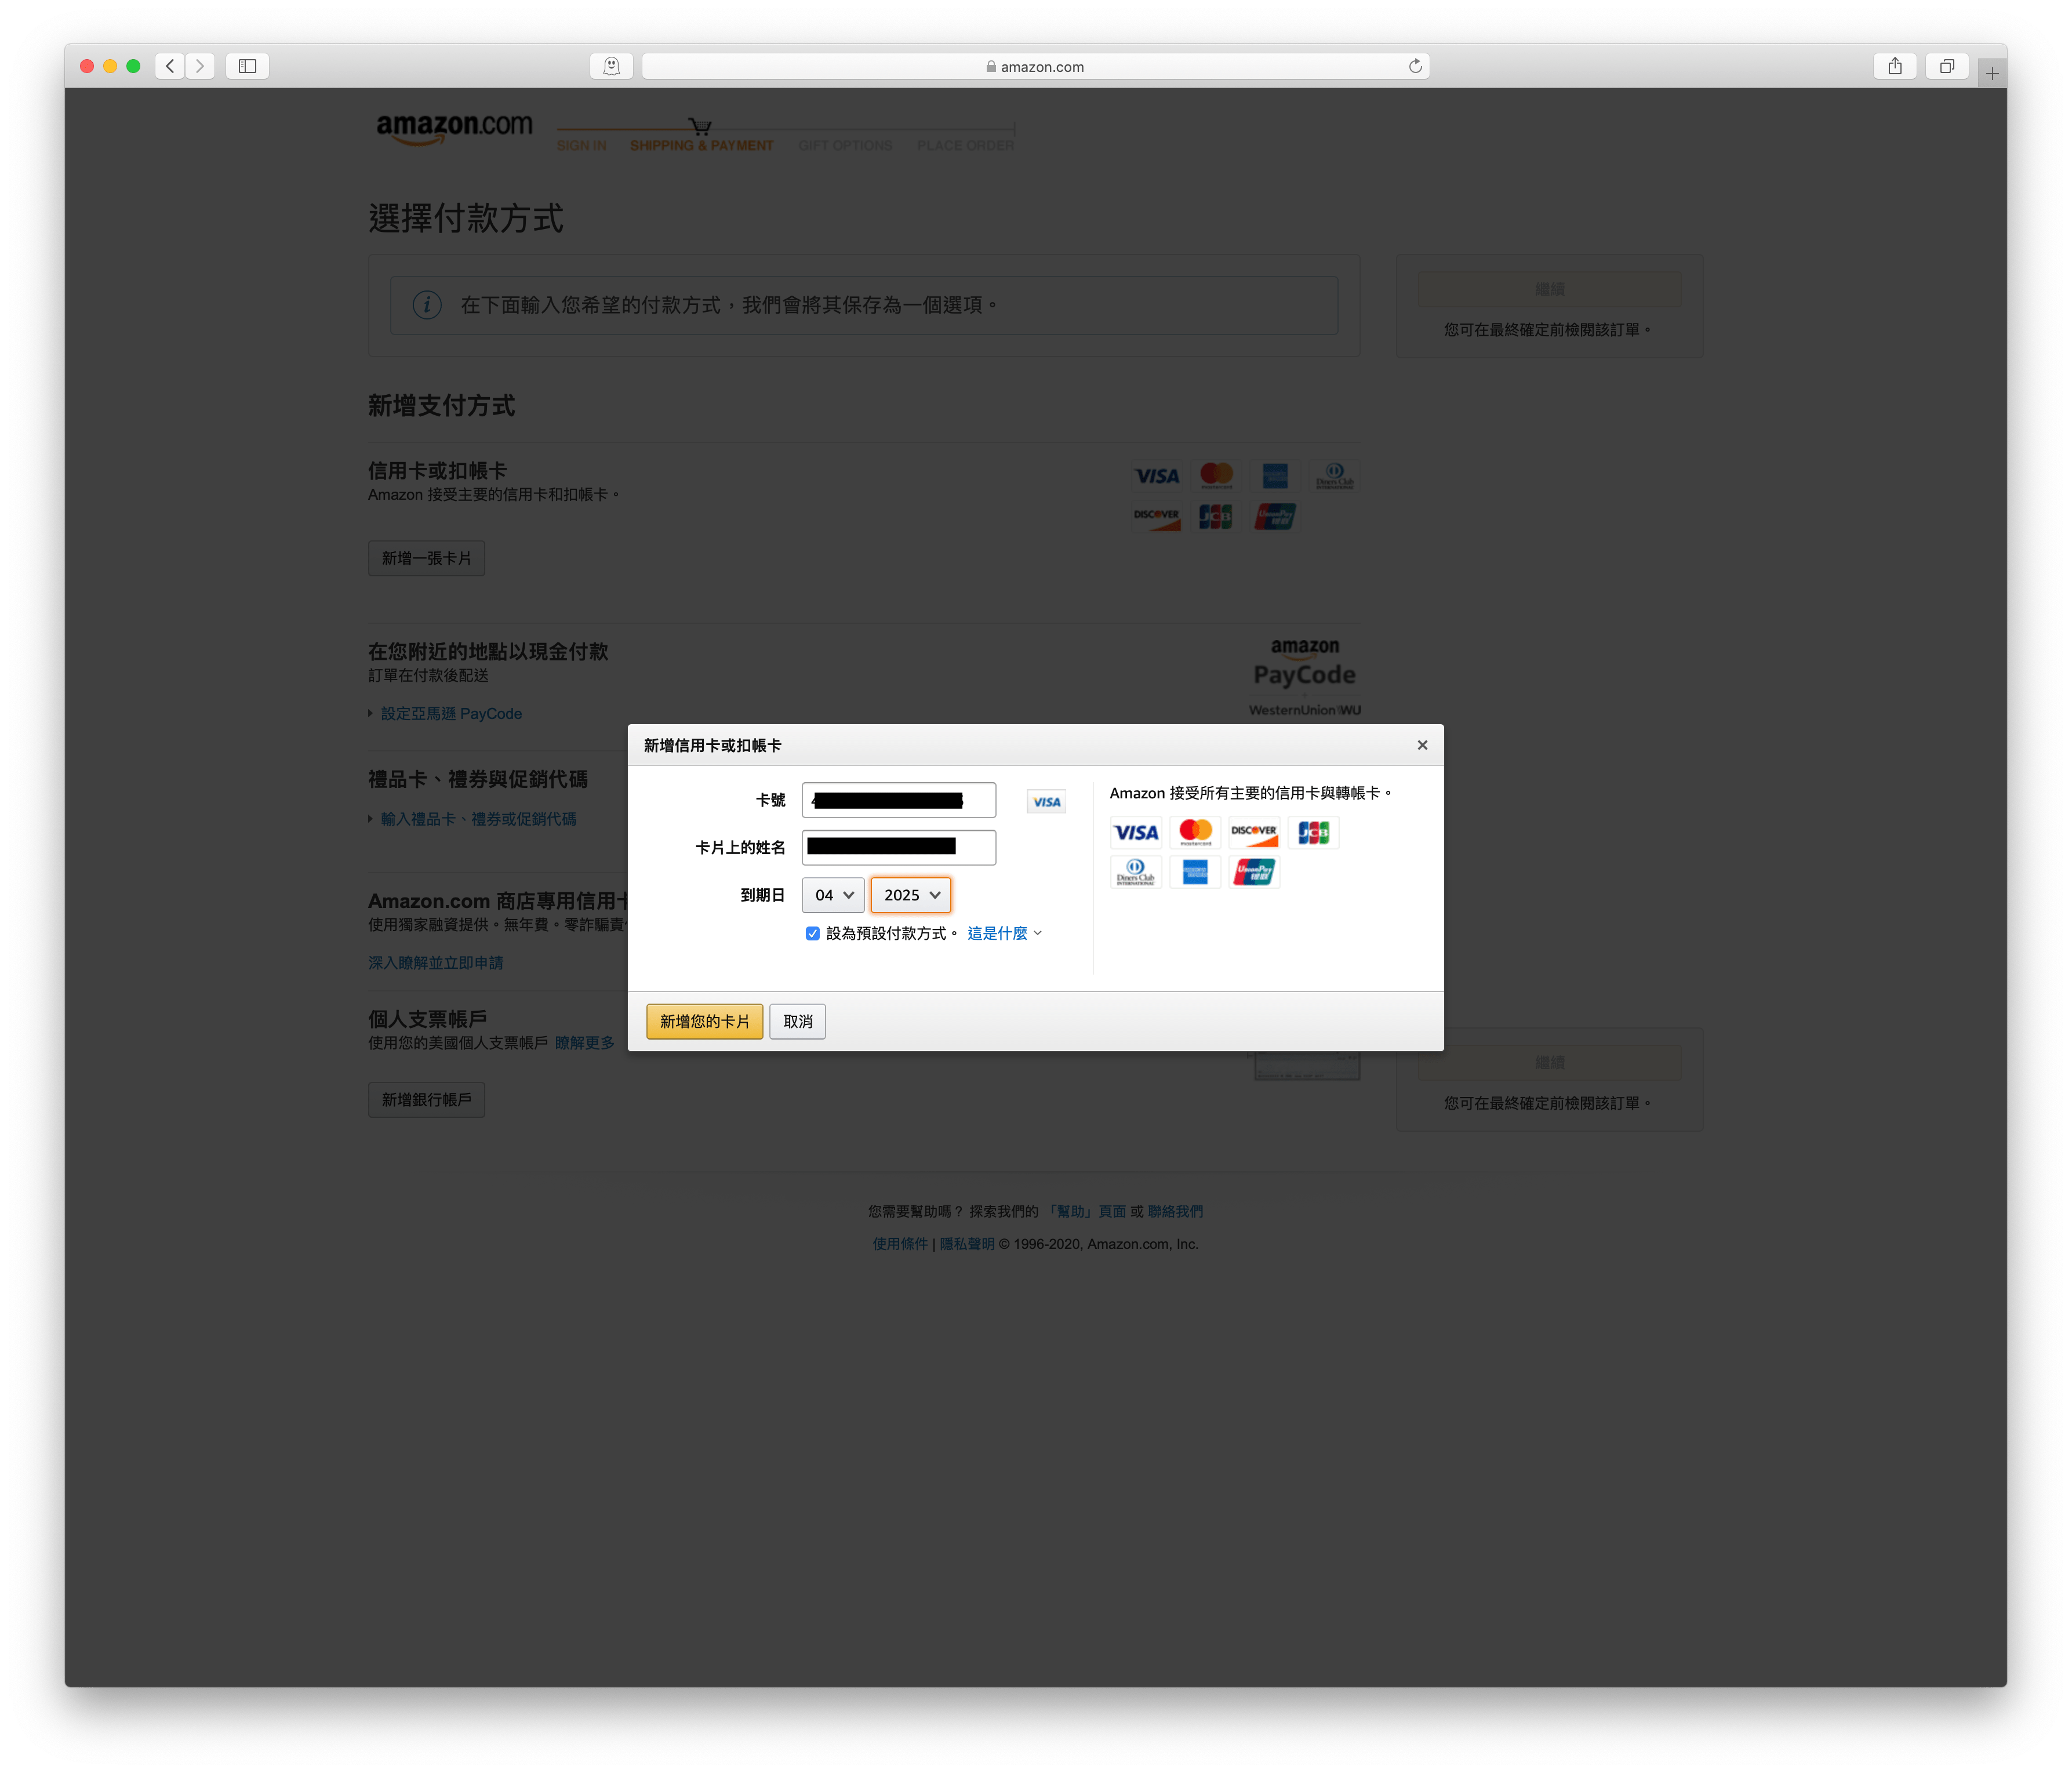Viewport: 2072px width, 1773px height.
Task: Click the checkout cart progress icon
Action: pyautogui.click(x=700, y=126)
